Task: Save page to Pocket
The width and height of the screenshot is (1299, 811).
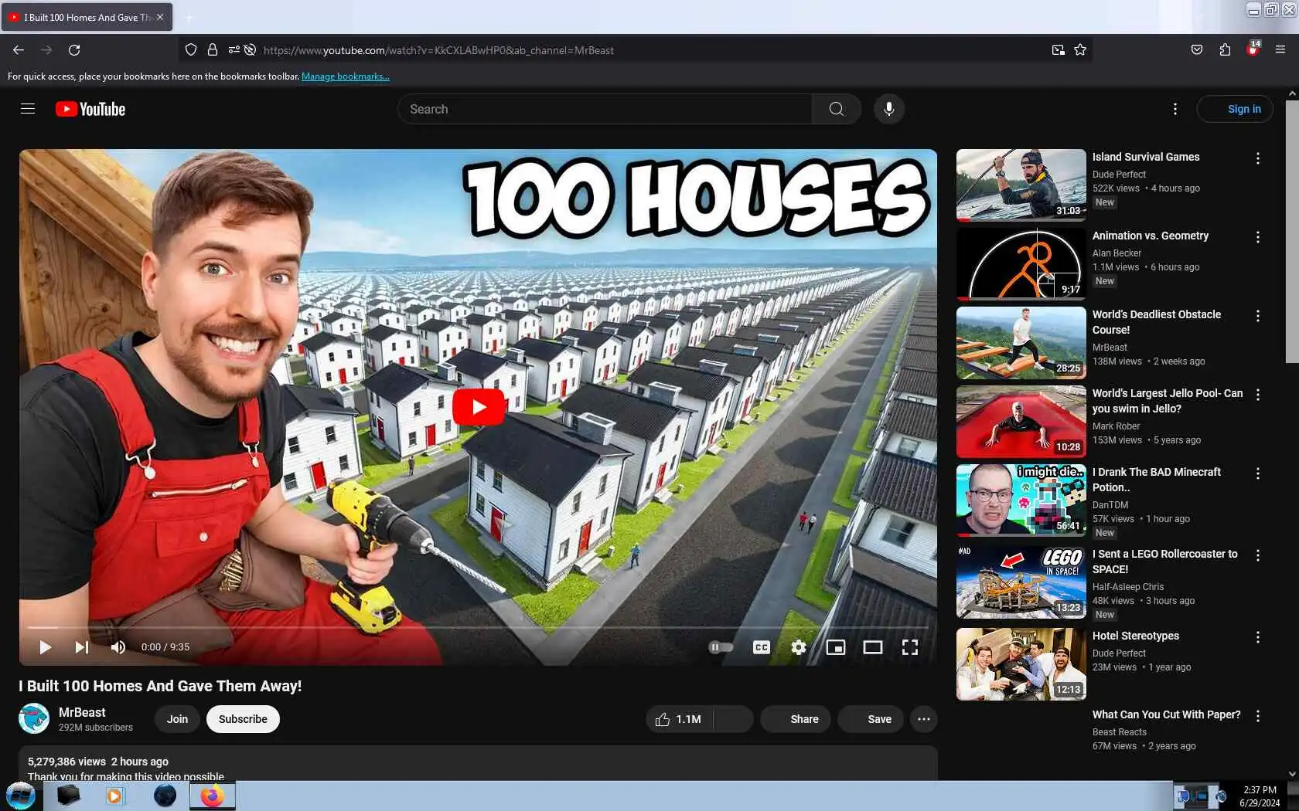Action: click(1197, 50)
